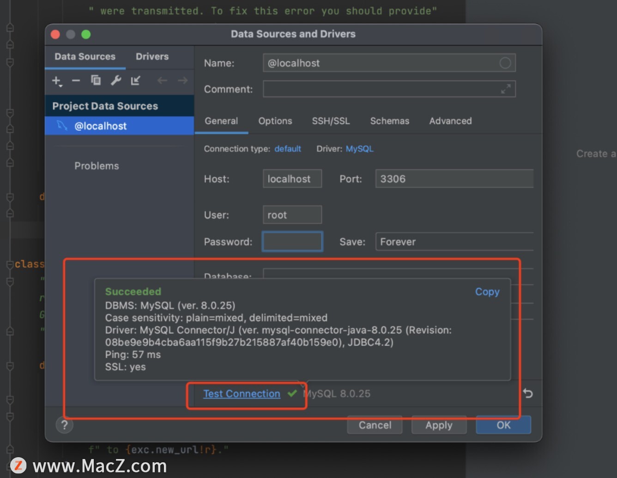Click the make global import arrow icon

135,80
